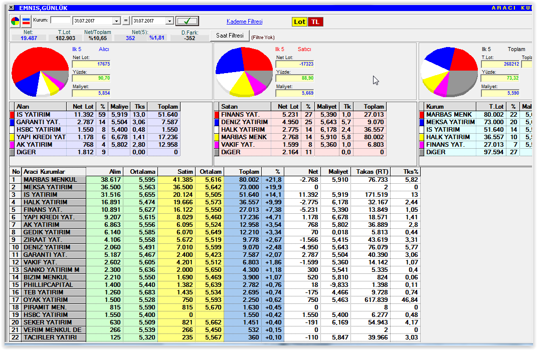Select BIZIM MENKUL row
Screen dimensions: 537x350
click(x=215, y=277)
